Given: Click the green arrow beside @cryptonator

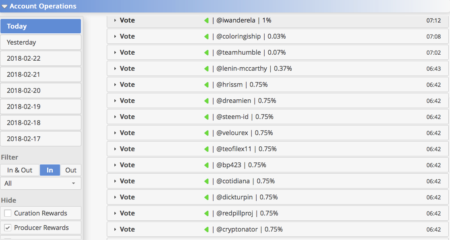Looking at the screenshot, I should pos(206,229).
